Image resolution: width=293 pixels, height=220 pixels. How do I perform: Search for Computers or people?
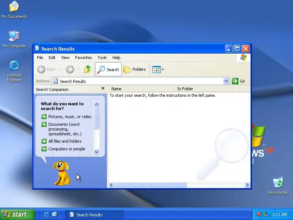[67, 149]
